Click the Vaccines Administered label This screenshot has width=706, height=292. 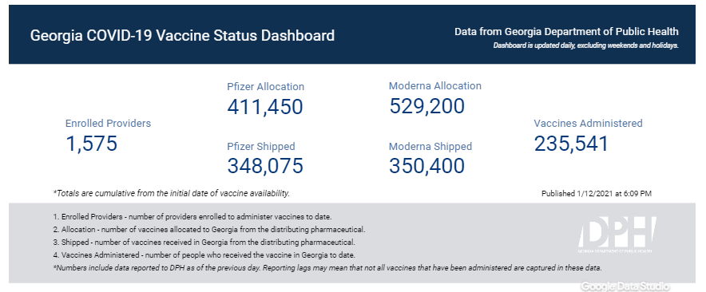click(x=588, y=124)
